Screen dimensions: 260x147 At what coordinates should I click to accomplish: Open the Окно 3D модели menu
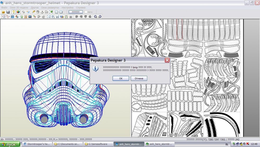click(19, 8)
